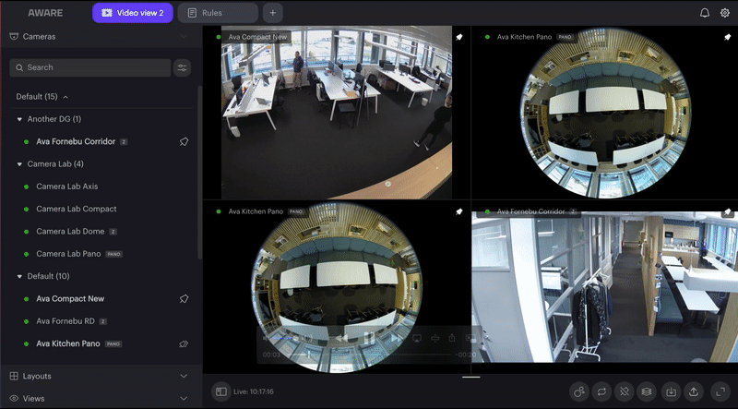Toggle pin on top-right Ava Kitchen Pano tile
Image resolution: width=738 pixels, height=409 pixels.
(727, 37)
